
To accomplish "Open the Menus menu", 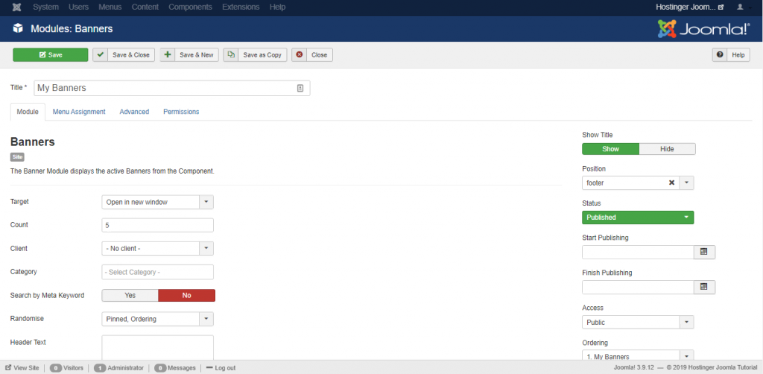I will click(110, 7).
